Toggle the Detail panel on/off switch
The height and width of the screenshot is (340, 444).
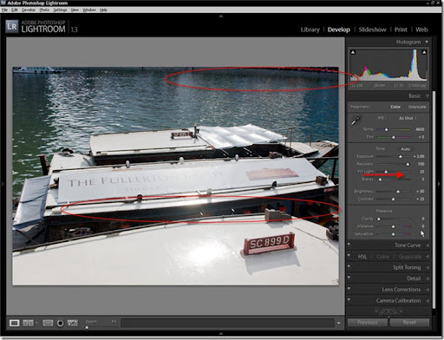(x=349, y=278)
